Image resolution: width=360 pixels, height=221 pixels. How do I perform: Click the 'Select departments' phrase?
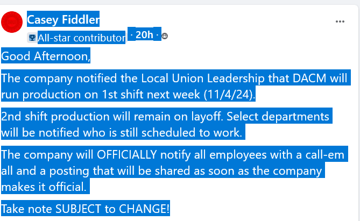[x=278, y=116]
